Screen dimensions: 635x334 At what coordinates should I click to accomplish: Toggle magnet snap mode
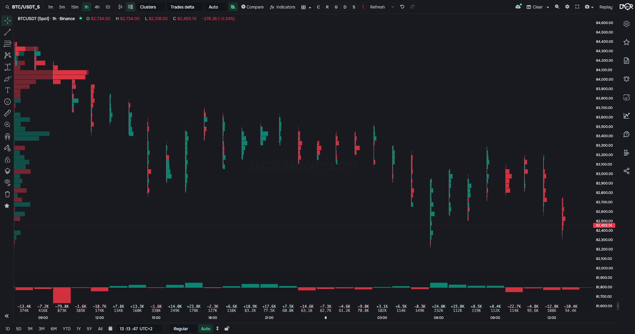(x=7, y=137)
